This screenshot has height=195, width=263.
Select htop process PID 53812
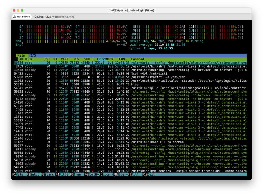coord(130,85)
